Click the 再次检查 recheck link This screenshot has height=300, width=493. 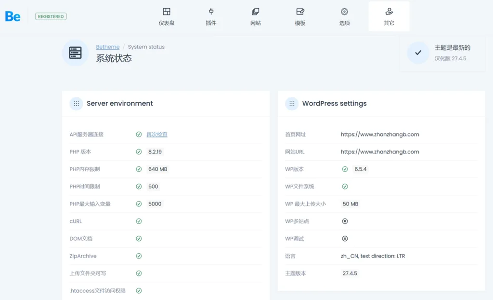coord(157,135)
